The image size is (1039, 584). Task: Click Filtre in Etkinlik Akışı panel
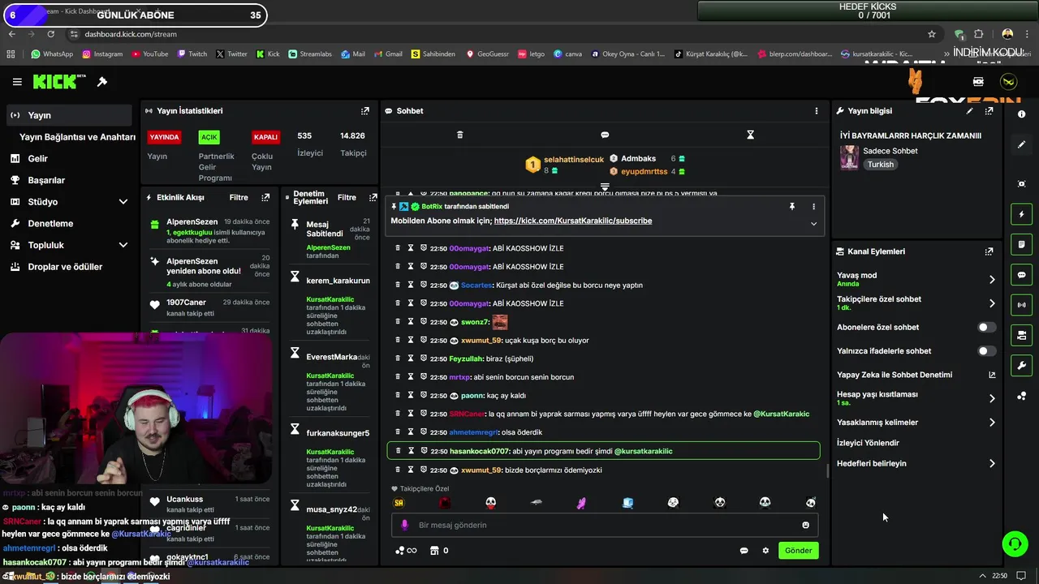(x=239, y=197)
